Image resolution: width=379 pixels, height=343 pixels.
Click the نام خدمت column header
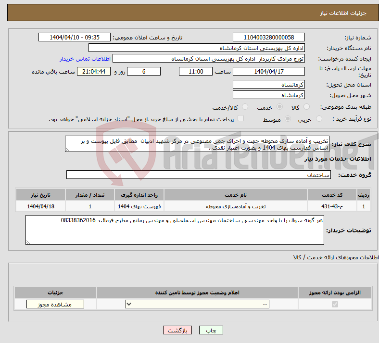point(235,195)
